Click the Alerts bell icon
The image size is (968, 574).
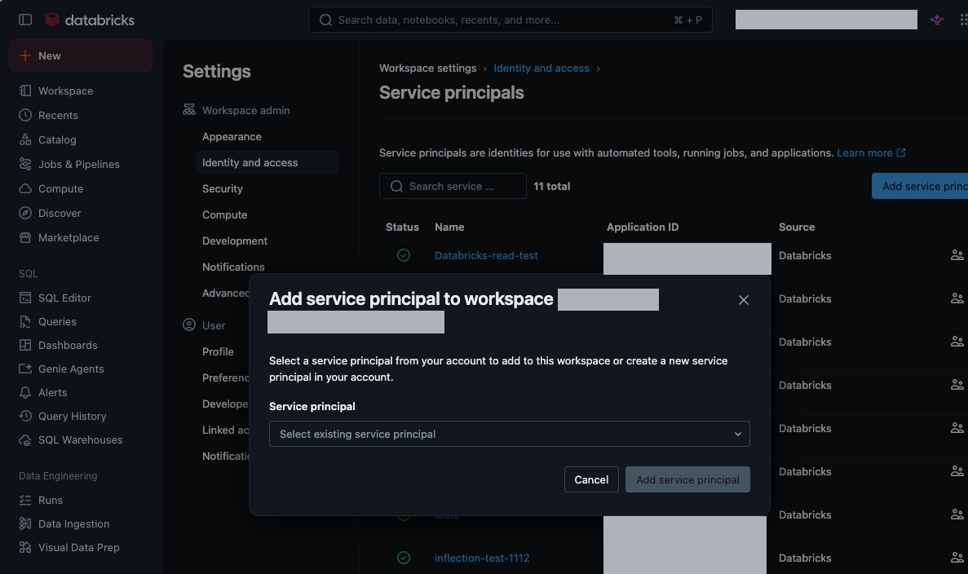pos(25,392)
